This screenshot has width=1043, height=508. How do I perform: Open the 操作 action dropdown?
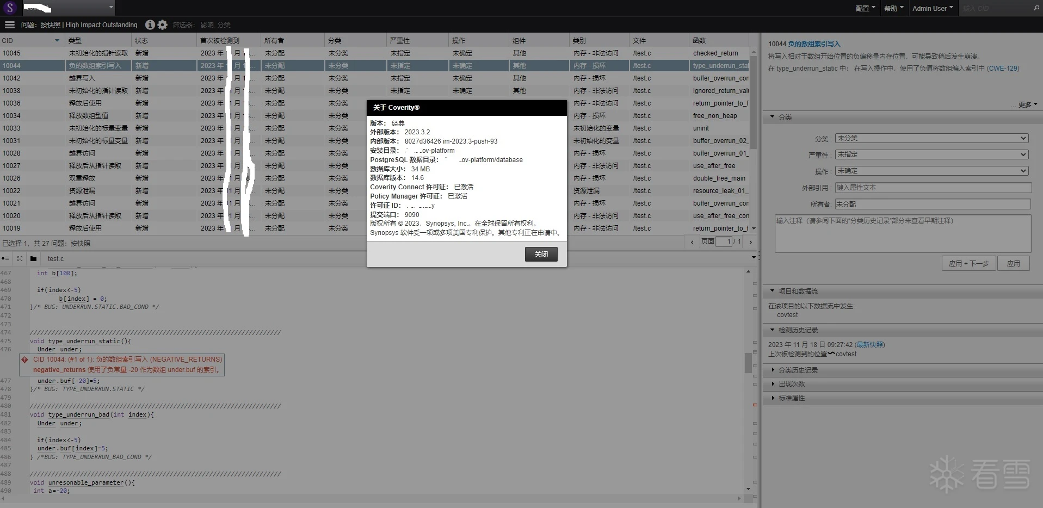click(931, 171)
